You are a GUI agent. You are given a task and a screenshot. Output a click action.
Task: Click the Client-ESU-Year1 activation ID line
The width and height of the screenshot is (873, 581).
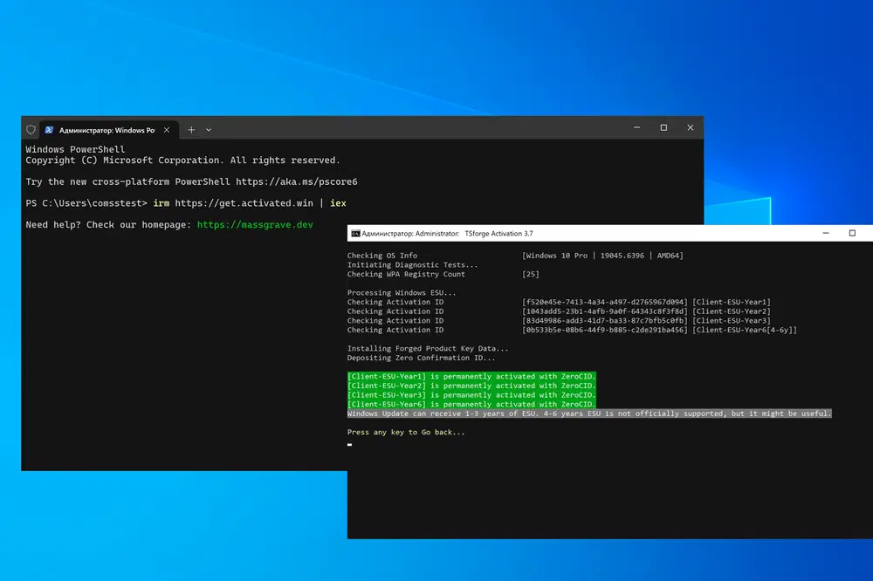[559, 302]
